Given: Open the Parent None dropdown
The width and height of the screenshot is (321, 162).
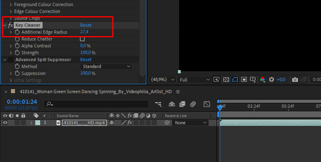Looking at the screenshot, I should pyautogui.click(x=190, y=123).
